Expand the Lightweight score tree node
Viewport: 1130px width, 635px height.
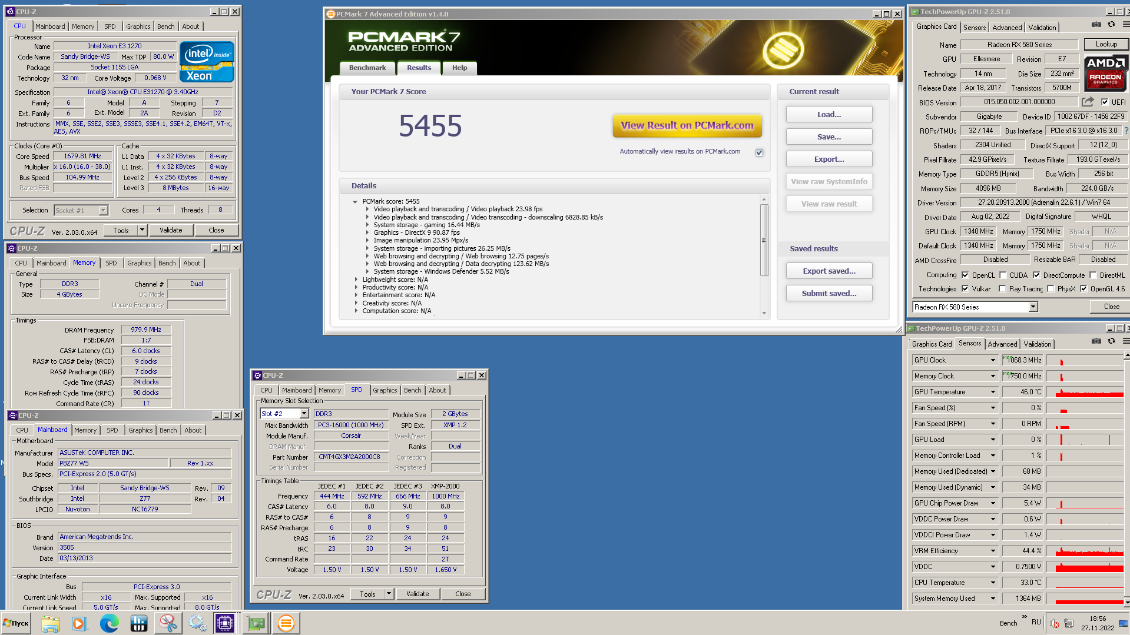pyautogui.click(x=356, y=280)
